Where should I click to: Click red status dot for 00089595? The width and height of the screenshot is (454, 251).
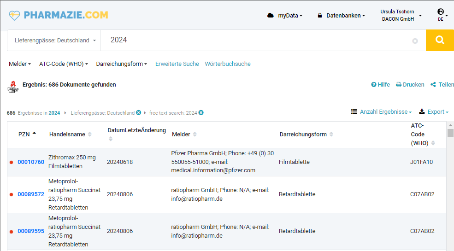click(11, 231)
